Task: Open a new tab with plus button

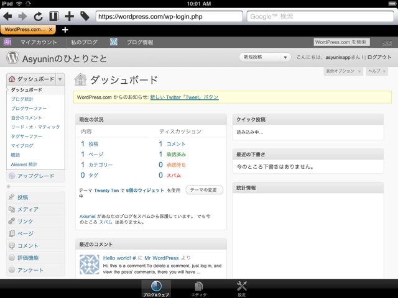Action: point(65,30)
